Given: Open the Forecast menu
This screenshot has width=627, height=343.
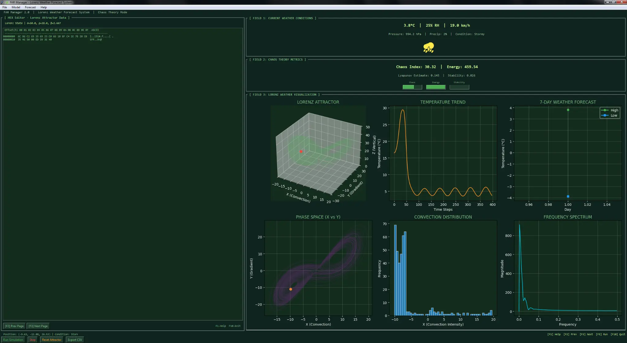Looking at the screenshot, I should 30,7.
